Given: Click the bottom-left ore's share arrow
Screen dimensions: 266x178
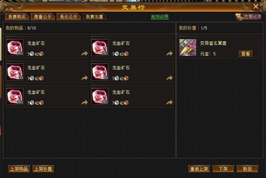Looking at the screenshot, I should (x=85, y=102).
